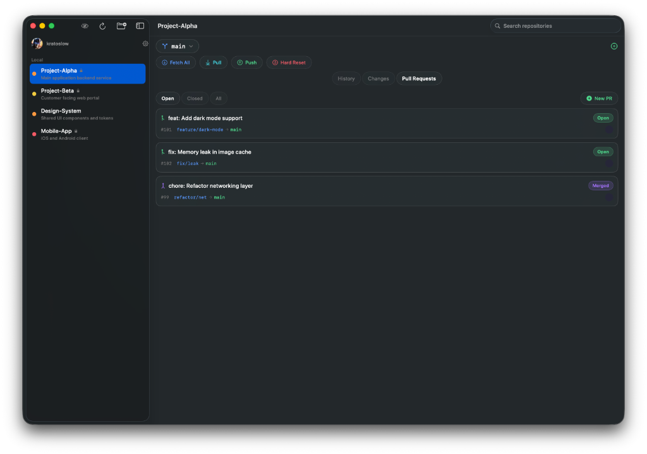647x454 pixels.
Task: Click author avatar on Refactor networking PR card
Action: pyautogui.click(x=608, y=197)
